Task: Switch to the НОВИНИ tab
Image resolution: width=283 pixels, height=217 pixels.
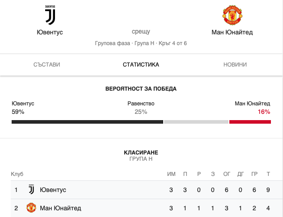Action: coord(235,65)
